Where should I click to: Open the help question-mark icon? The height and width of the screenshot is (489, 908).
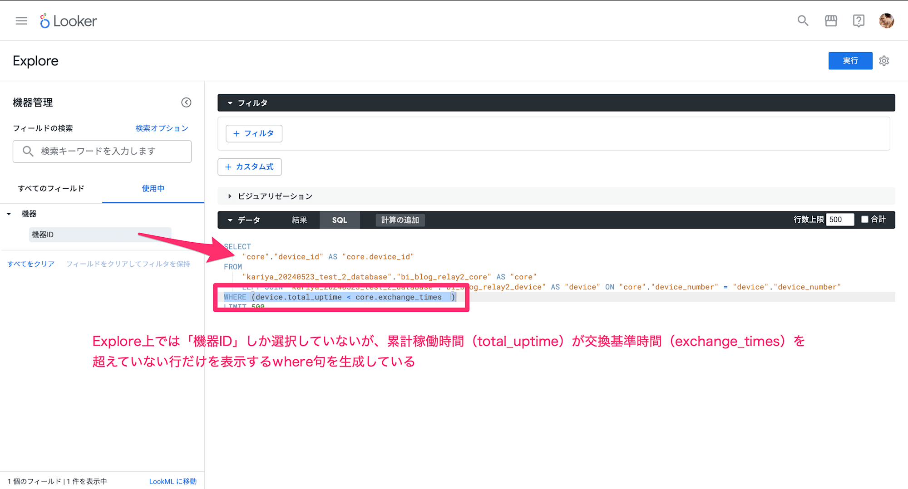coord(859,21)
